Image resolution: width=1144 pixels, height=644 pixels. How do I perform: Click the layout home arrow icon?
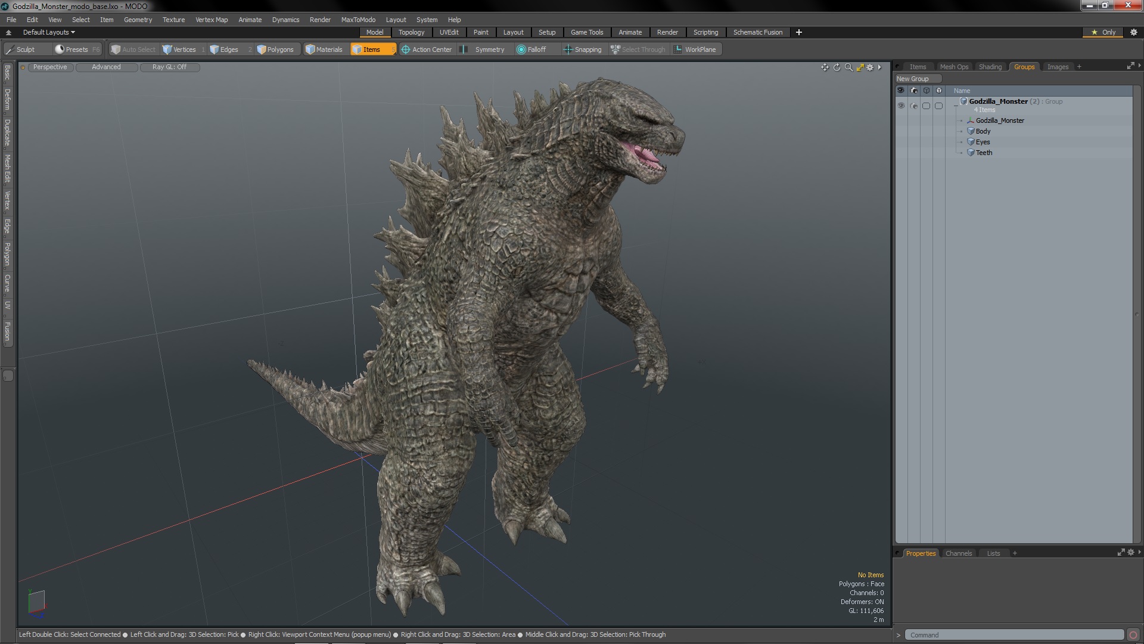point(8,32)
